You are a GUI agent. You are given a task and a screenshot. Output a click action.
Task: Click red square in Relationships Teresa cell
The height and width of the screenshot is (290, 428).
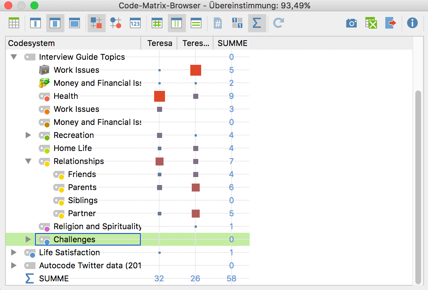click(x=160, y=161)
